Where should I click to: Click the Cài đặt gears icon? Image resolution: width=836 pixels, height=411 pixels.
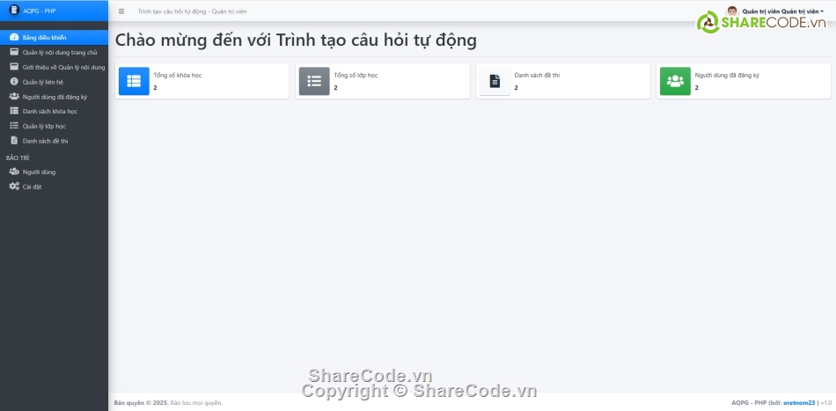14,187
